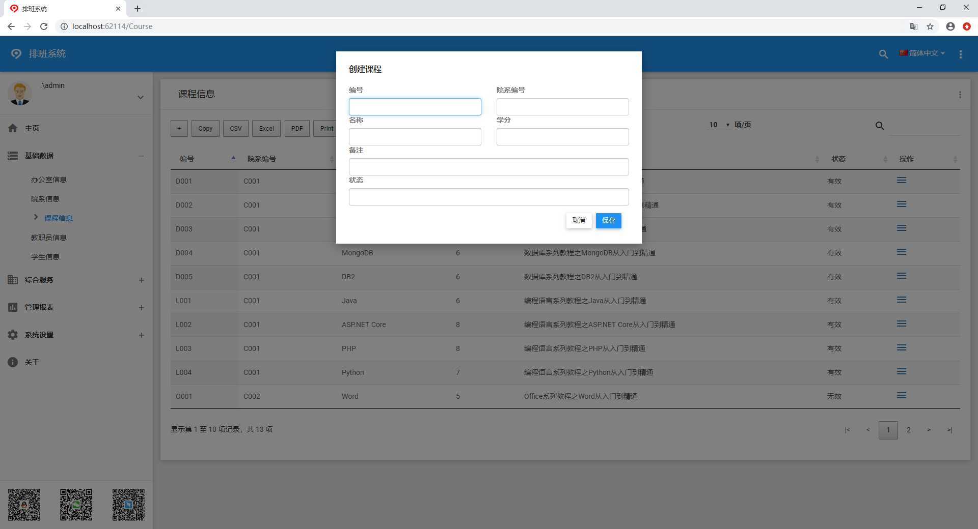Image resolution: width=978 pixels, height=529 pixels.
Task: Focus the 院系编号 input field
Action: [x=562, y=107]
